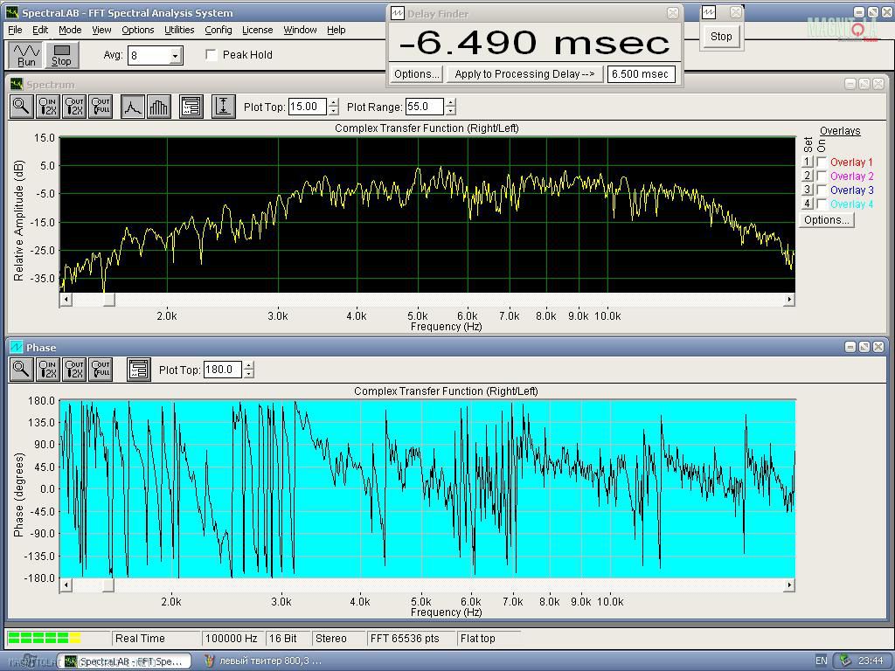Click Set overlay 1 button
Screen dimensions: 895x671
click(807, 162)
